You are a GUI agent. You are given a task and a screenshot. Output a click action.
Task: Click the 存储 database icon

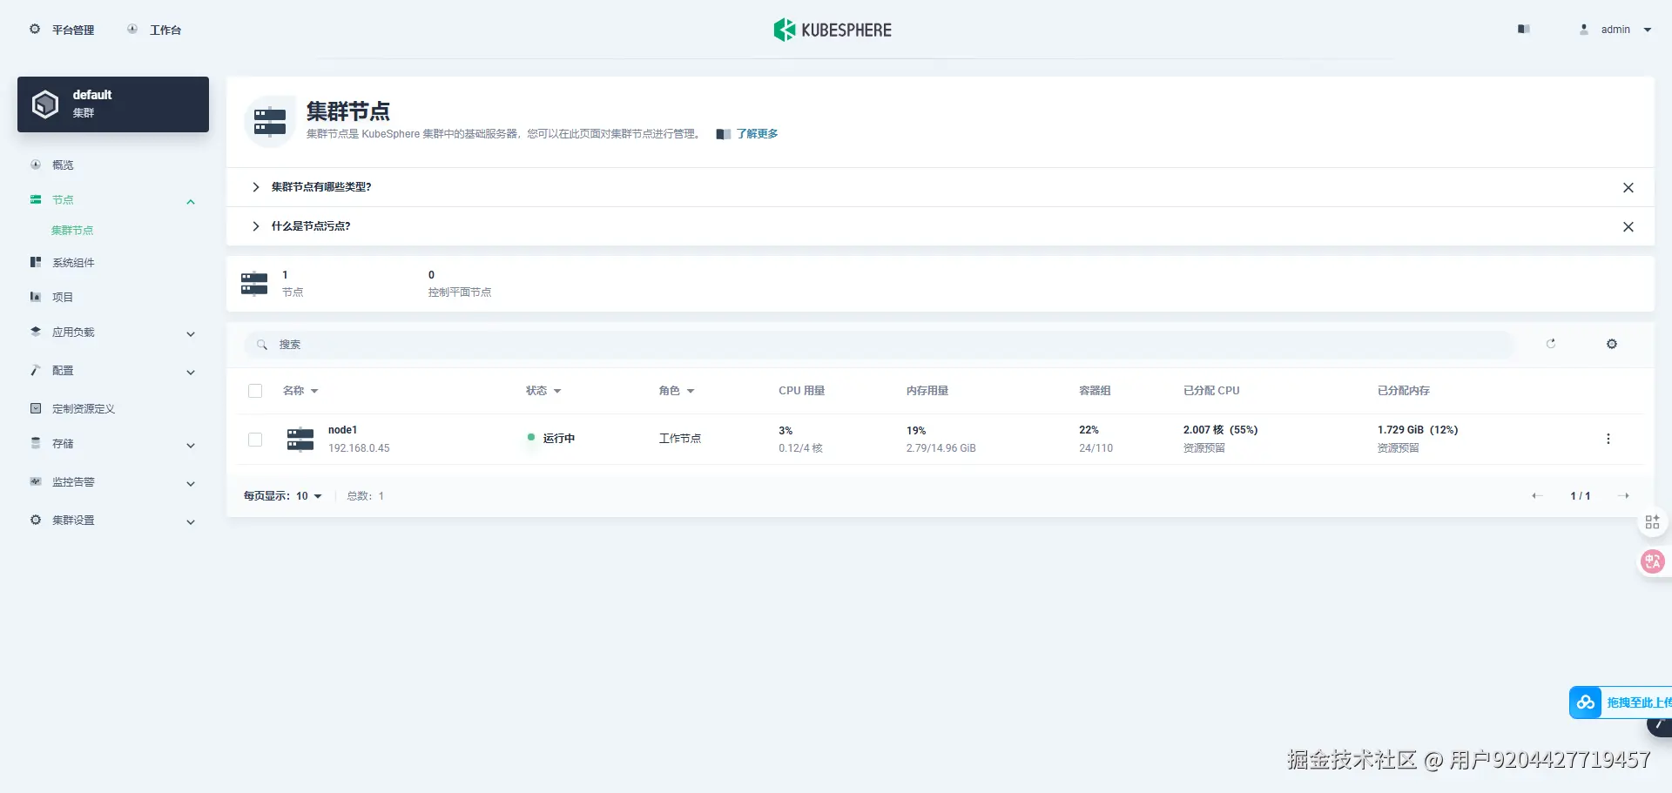point(36,443)
